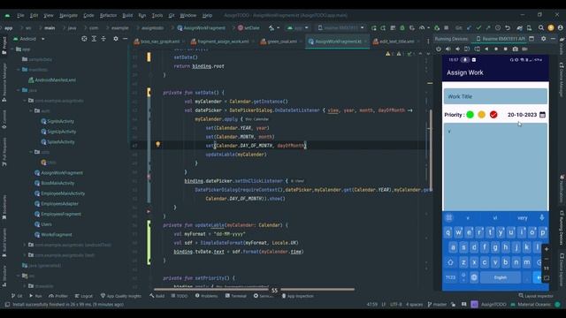Hide the Project panel with minus icon

(126, 39)
